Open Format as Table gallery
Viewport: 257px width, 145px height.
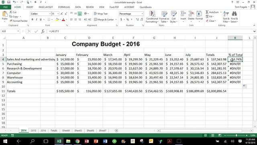tap(164, 17)
